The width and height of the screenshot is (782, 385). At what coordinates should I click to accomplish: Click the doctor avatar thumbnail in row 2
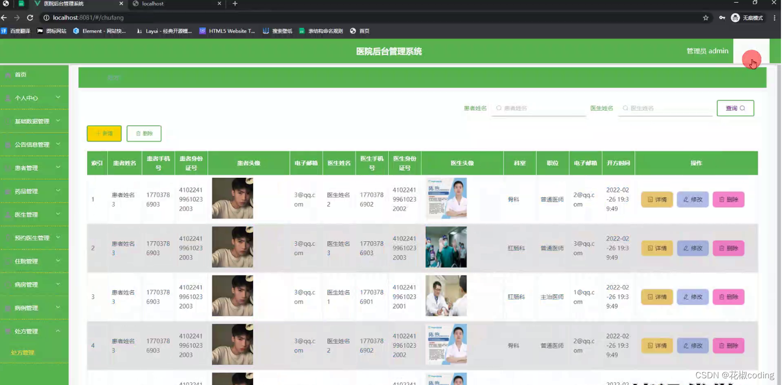pos(446,247)
